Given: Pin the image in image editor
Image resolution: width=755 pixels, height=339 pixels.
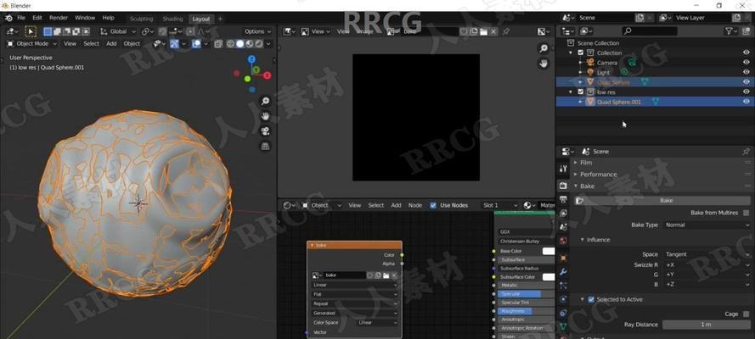Looking at the screenshot, I should tap(506, 31).
